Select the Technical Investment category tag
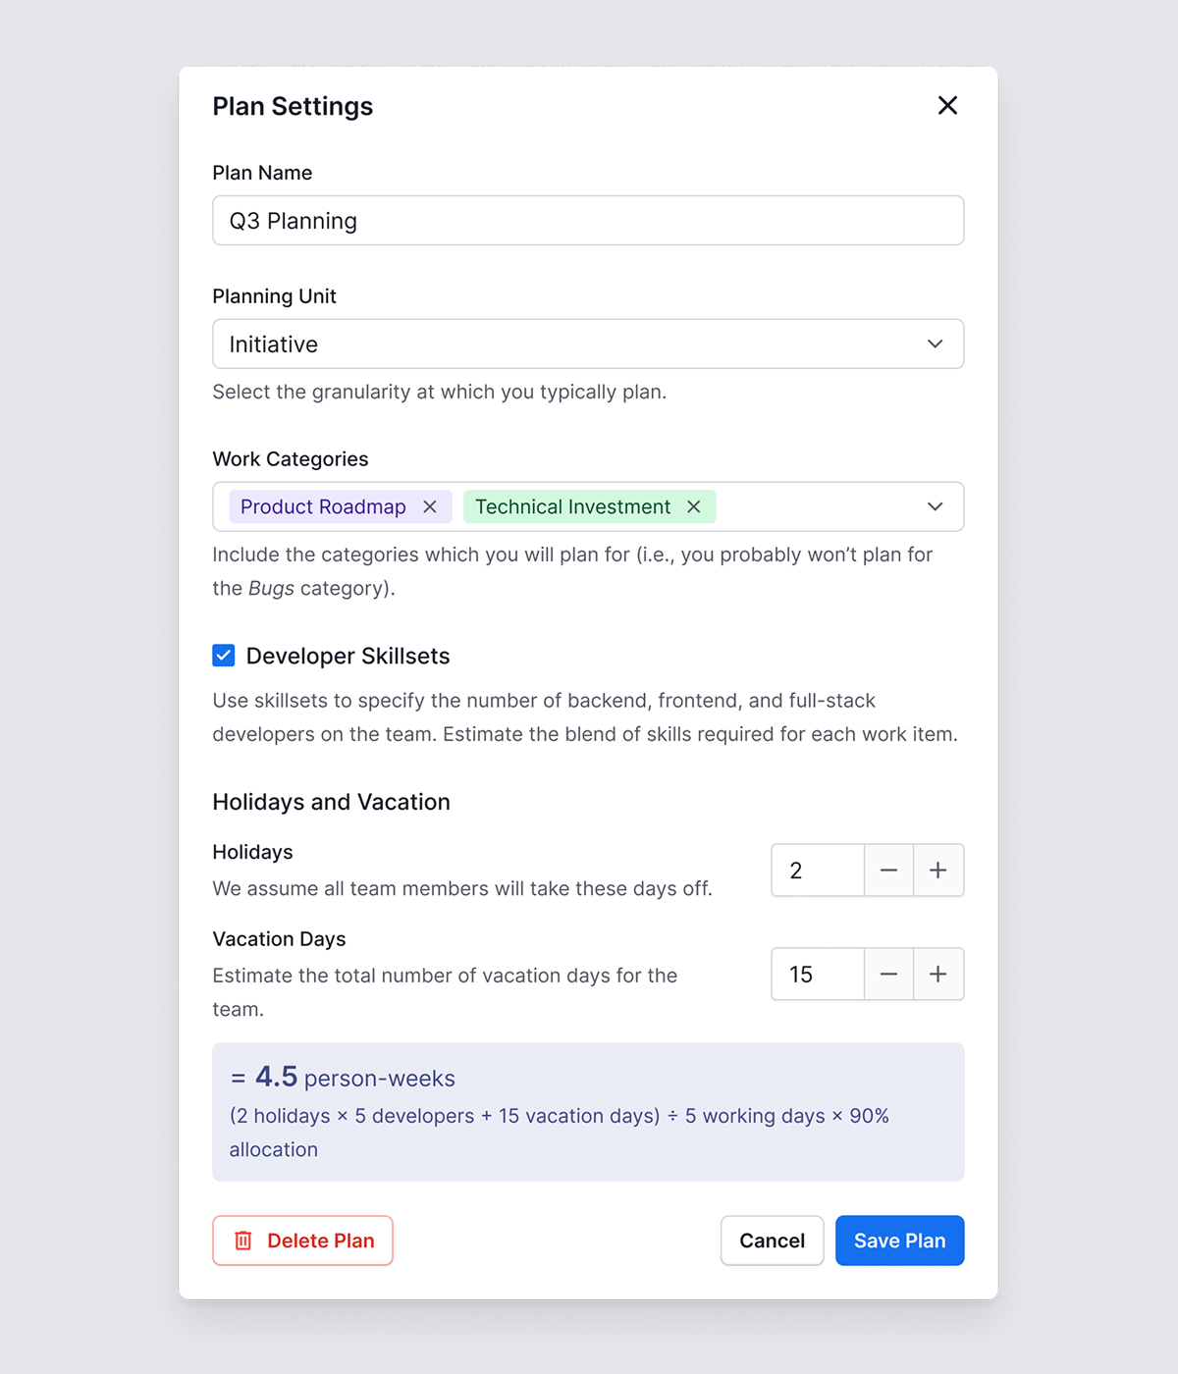 pyautogui.click(x=572, y=506)
